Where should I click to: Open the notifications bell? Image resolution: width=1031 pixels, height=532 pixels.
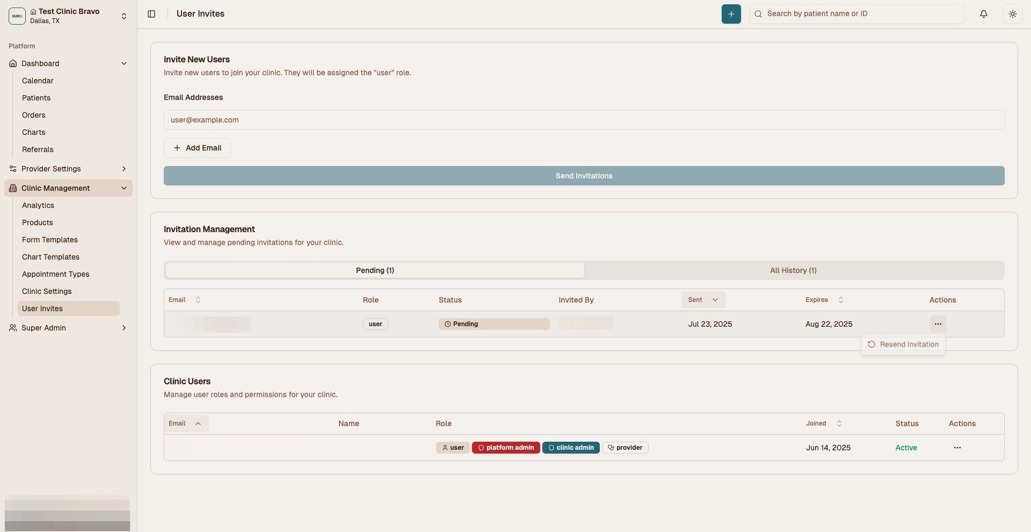tap(983, 14)
